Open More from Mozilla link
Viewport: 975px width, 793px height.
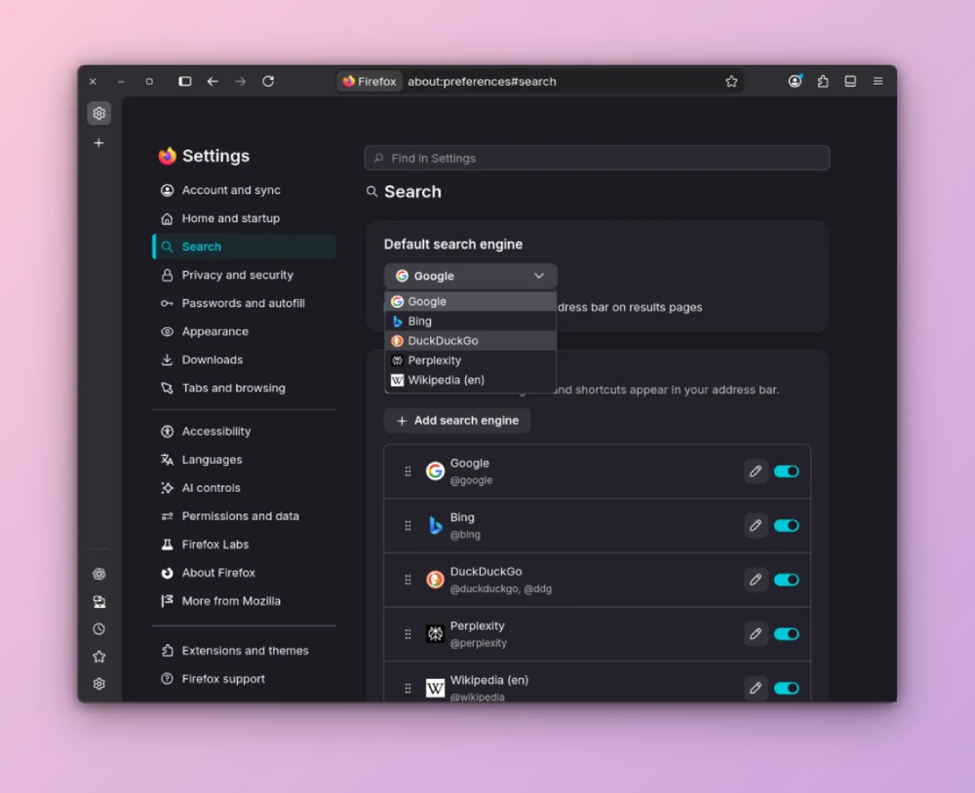[244, 601]
